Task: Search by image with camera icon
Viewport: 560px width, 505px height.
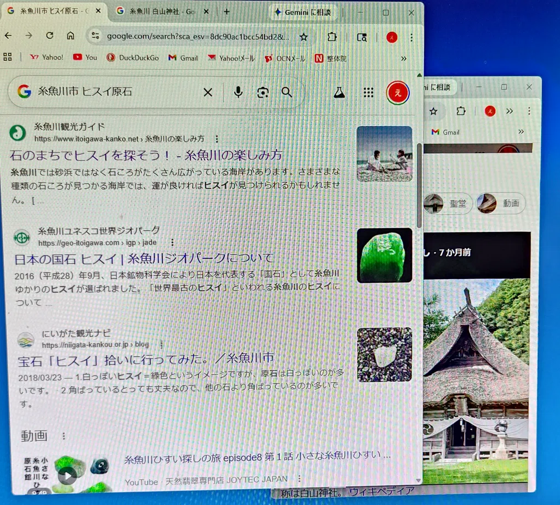Action: [263, 93]
